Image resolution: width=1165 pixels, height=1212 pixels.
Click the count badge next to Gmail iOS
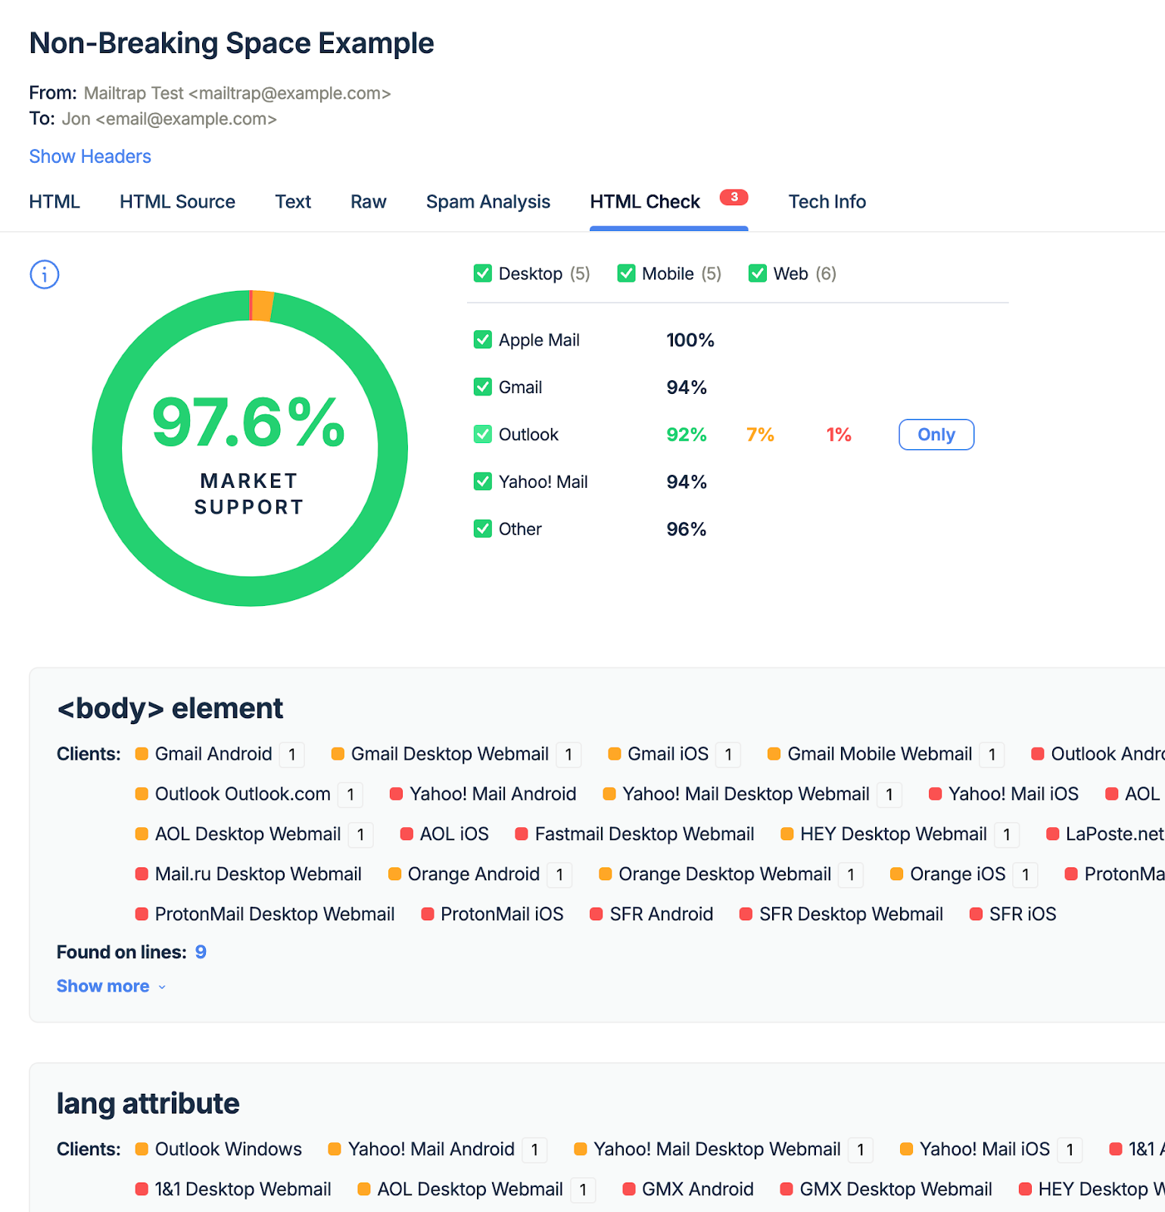tap(728, 754)
